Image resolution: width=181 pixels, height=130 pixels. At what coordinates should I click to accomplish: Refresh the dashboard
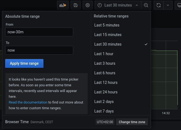click(x=158, y=5)
